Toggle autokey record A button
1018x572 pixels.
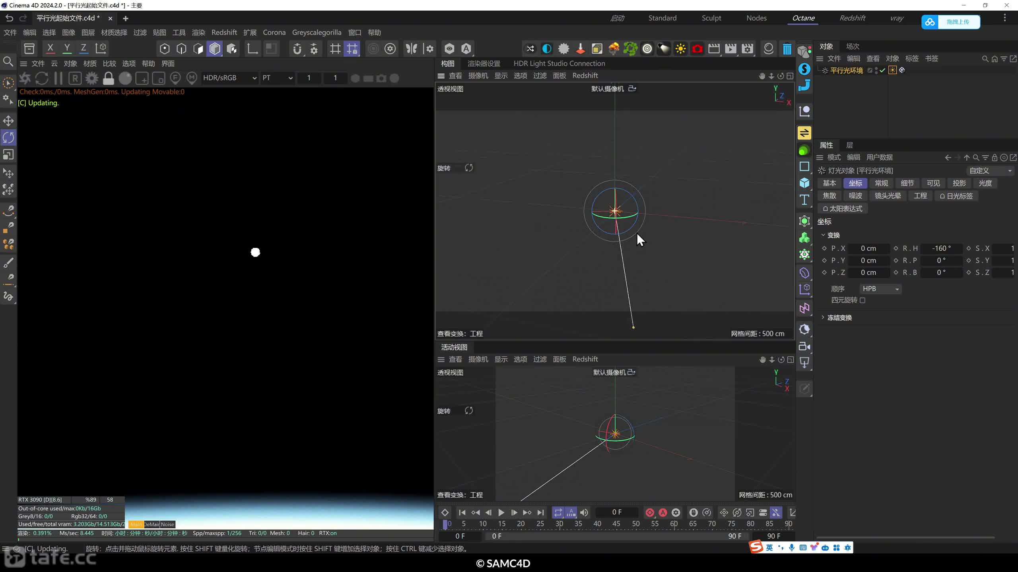[x=662, y=512]
